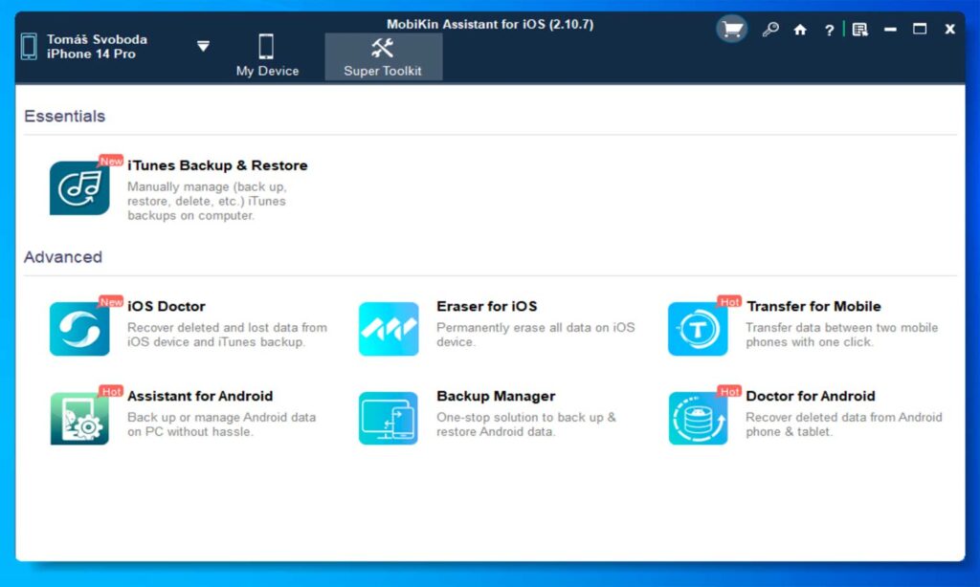Click the 'Back up or manage Android data' description
The width and height of the screenshot is (980, 587).
[221, 424]
